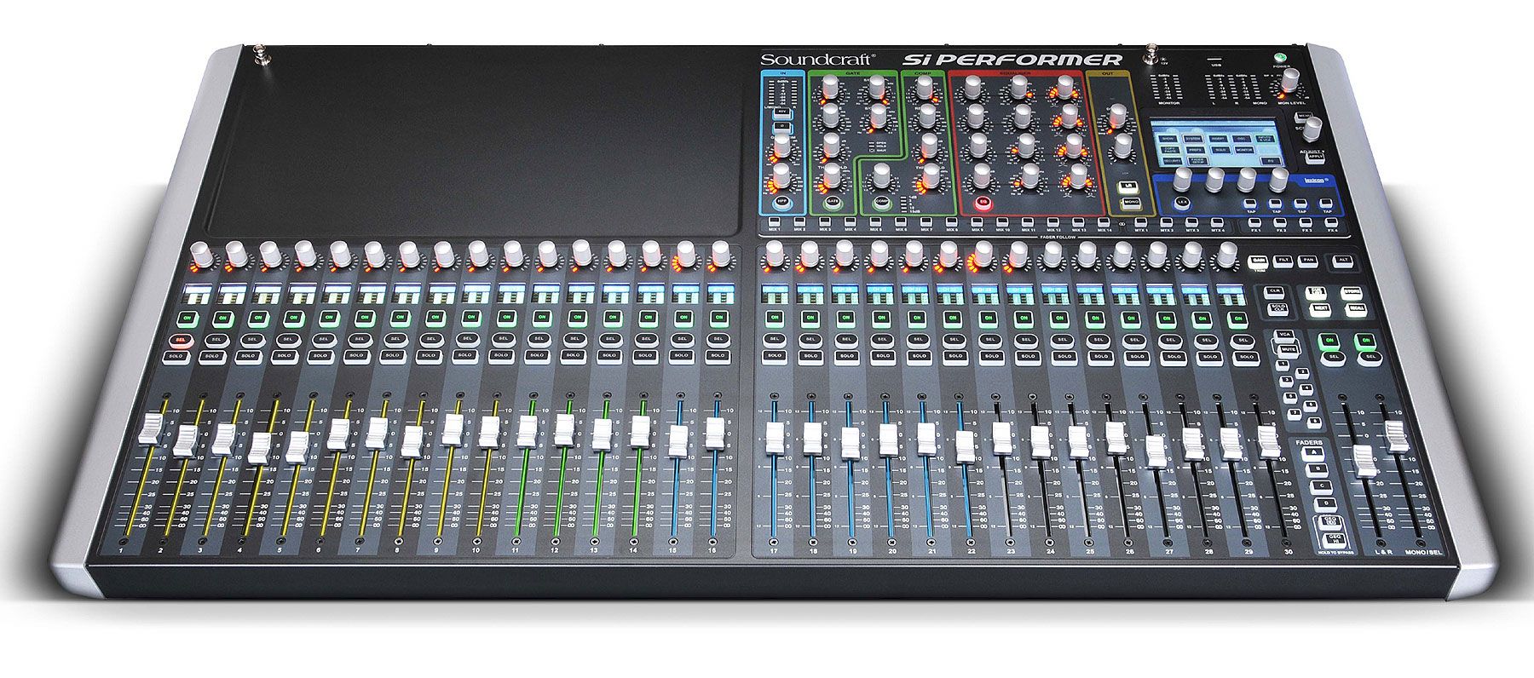Touch the touchscreen SYSTEM button
The width and height of the screenshot is (1534, 678).
[x=1192, y=139]
